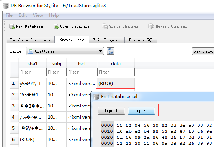Click the table icon in the tsettings combo box
This screenshot has width=214, height=147.
(x=31, y=51)
